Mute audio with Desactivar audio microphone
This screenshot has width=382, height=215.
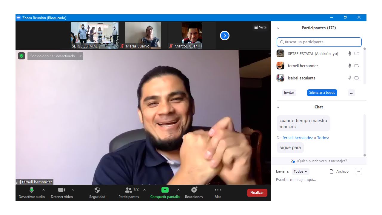(x=32, y=193)
